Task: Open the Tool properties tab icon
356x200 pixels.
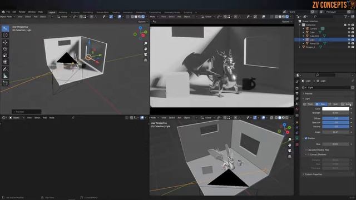Action: tap(297, 82)
